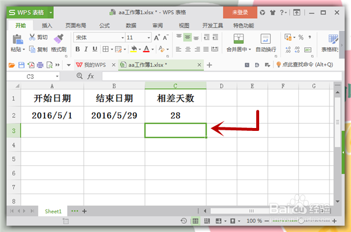351x232 pixels.
Task: Export to PDF icon
Action: 31,65
